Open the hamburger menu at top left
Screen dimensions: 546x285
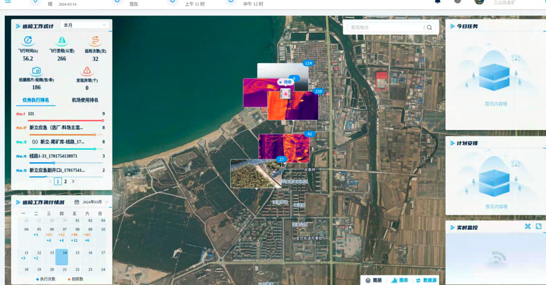[x=7, y=2]
